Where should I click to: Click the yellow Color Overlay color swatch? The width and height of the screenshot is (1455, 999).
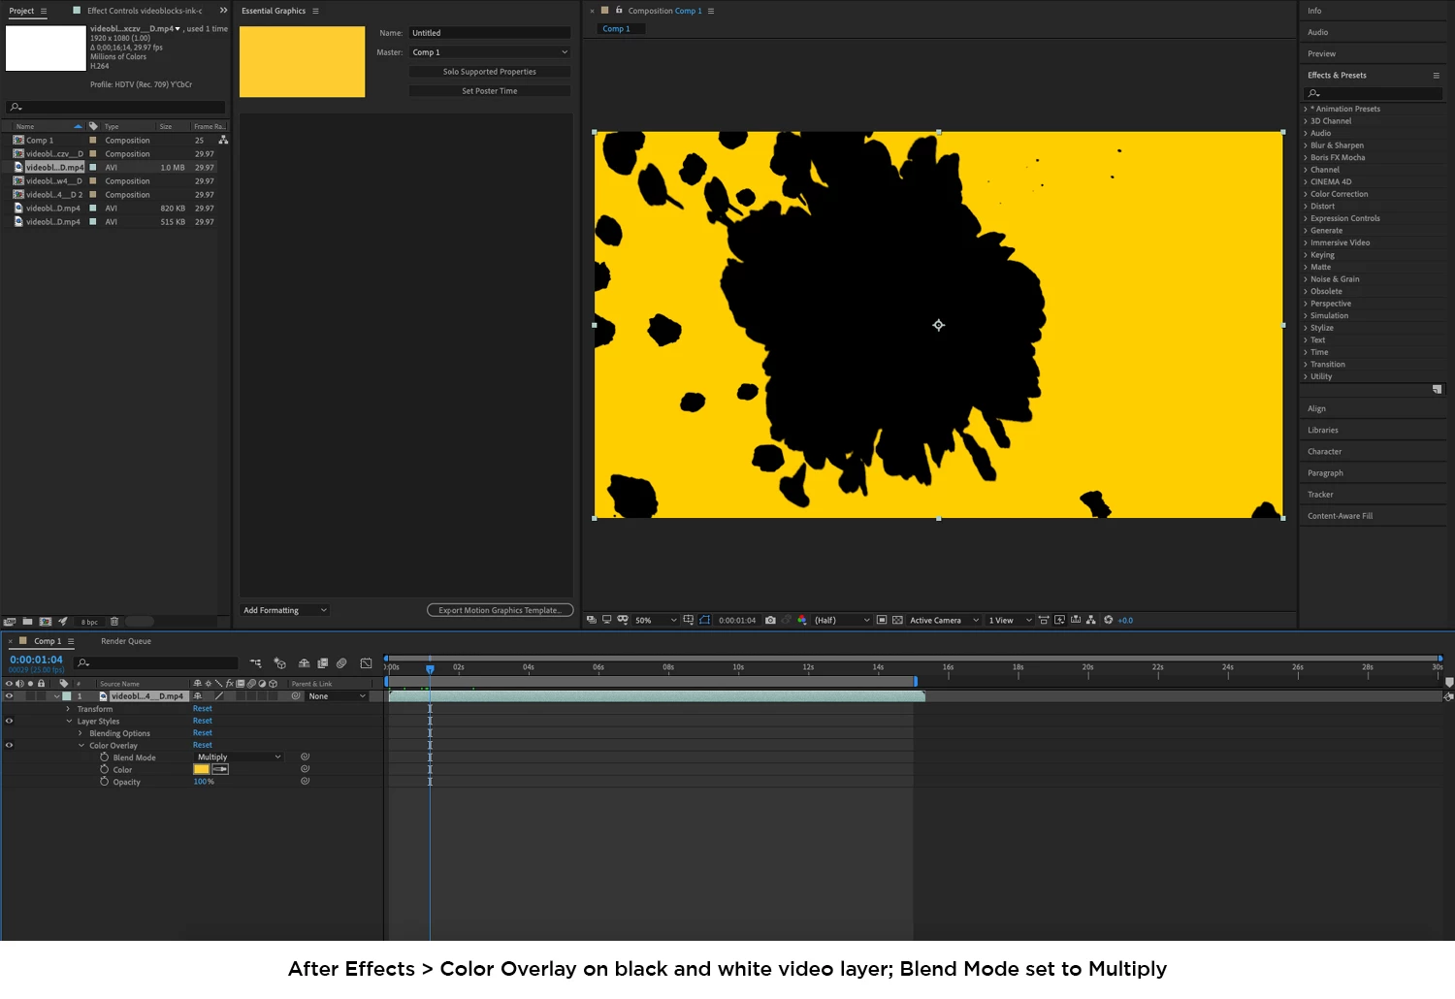click(202, 769)
